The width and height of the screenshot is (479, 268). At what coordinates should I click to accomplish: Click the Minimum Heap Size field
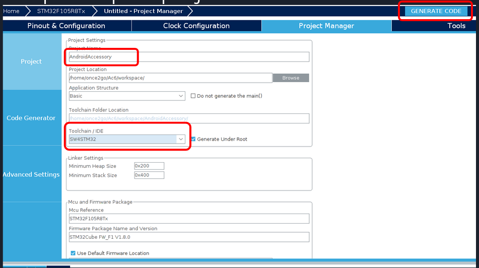click(149, 166)
